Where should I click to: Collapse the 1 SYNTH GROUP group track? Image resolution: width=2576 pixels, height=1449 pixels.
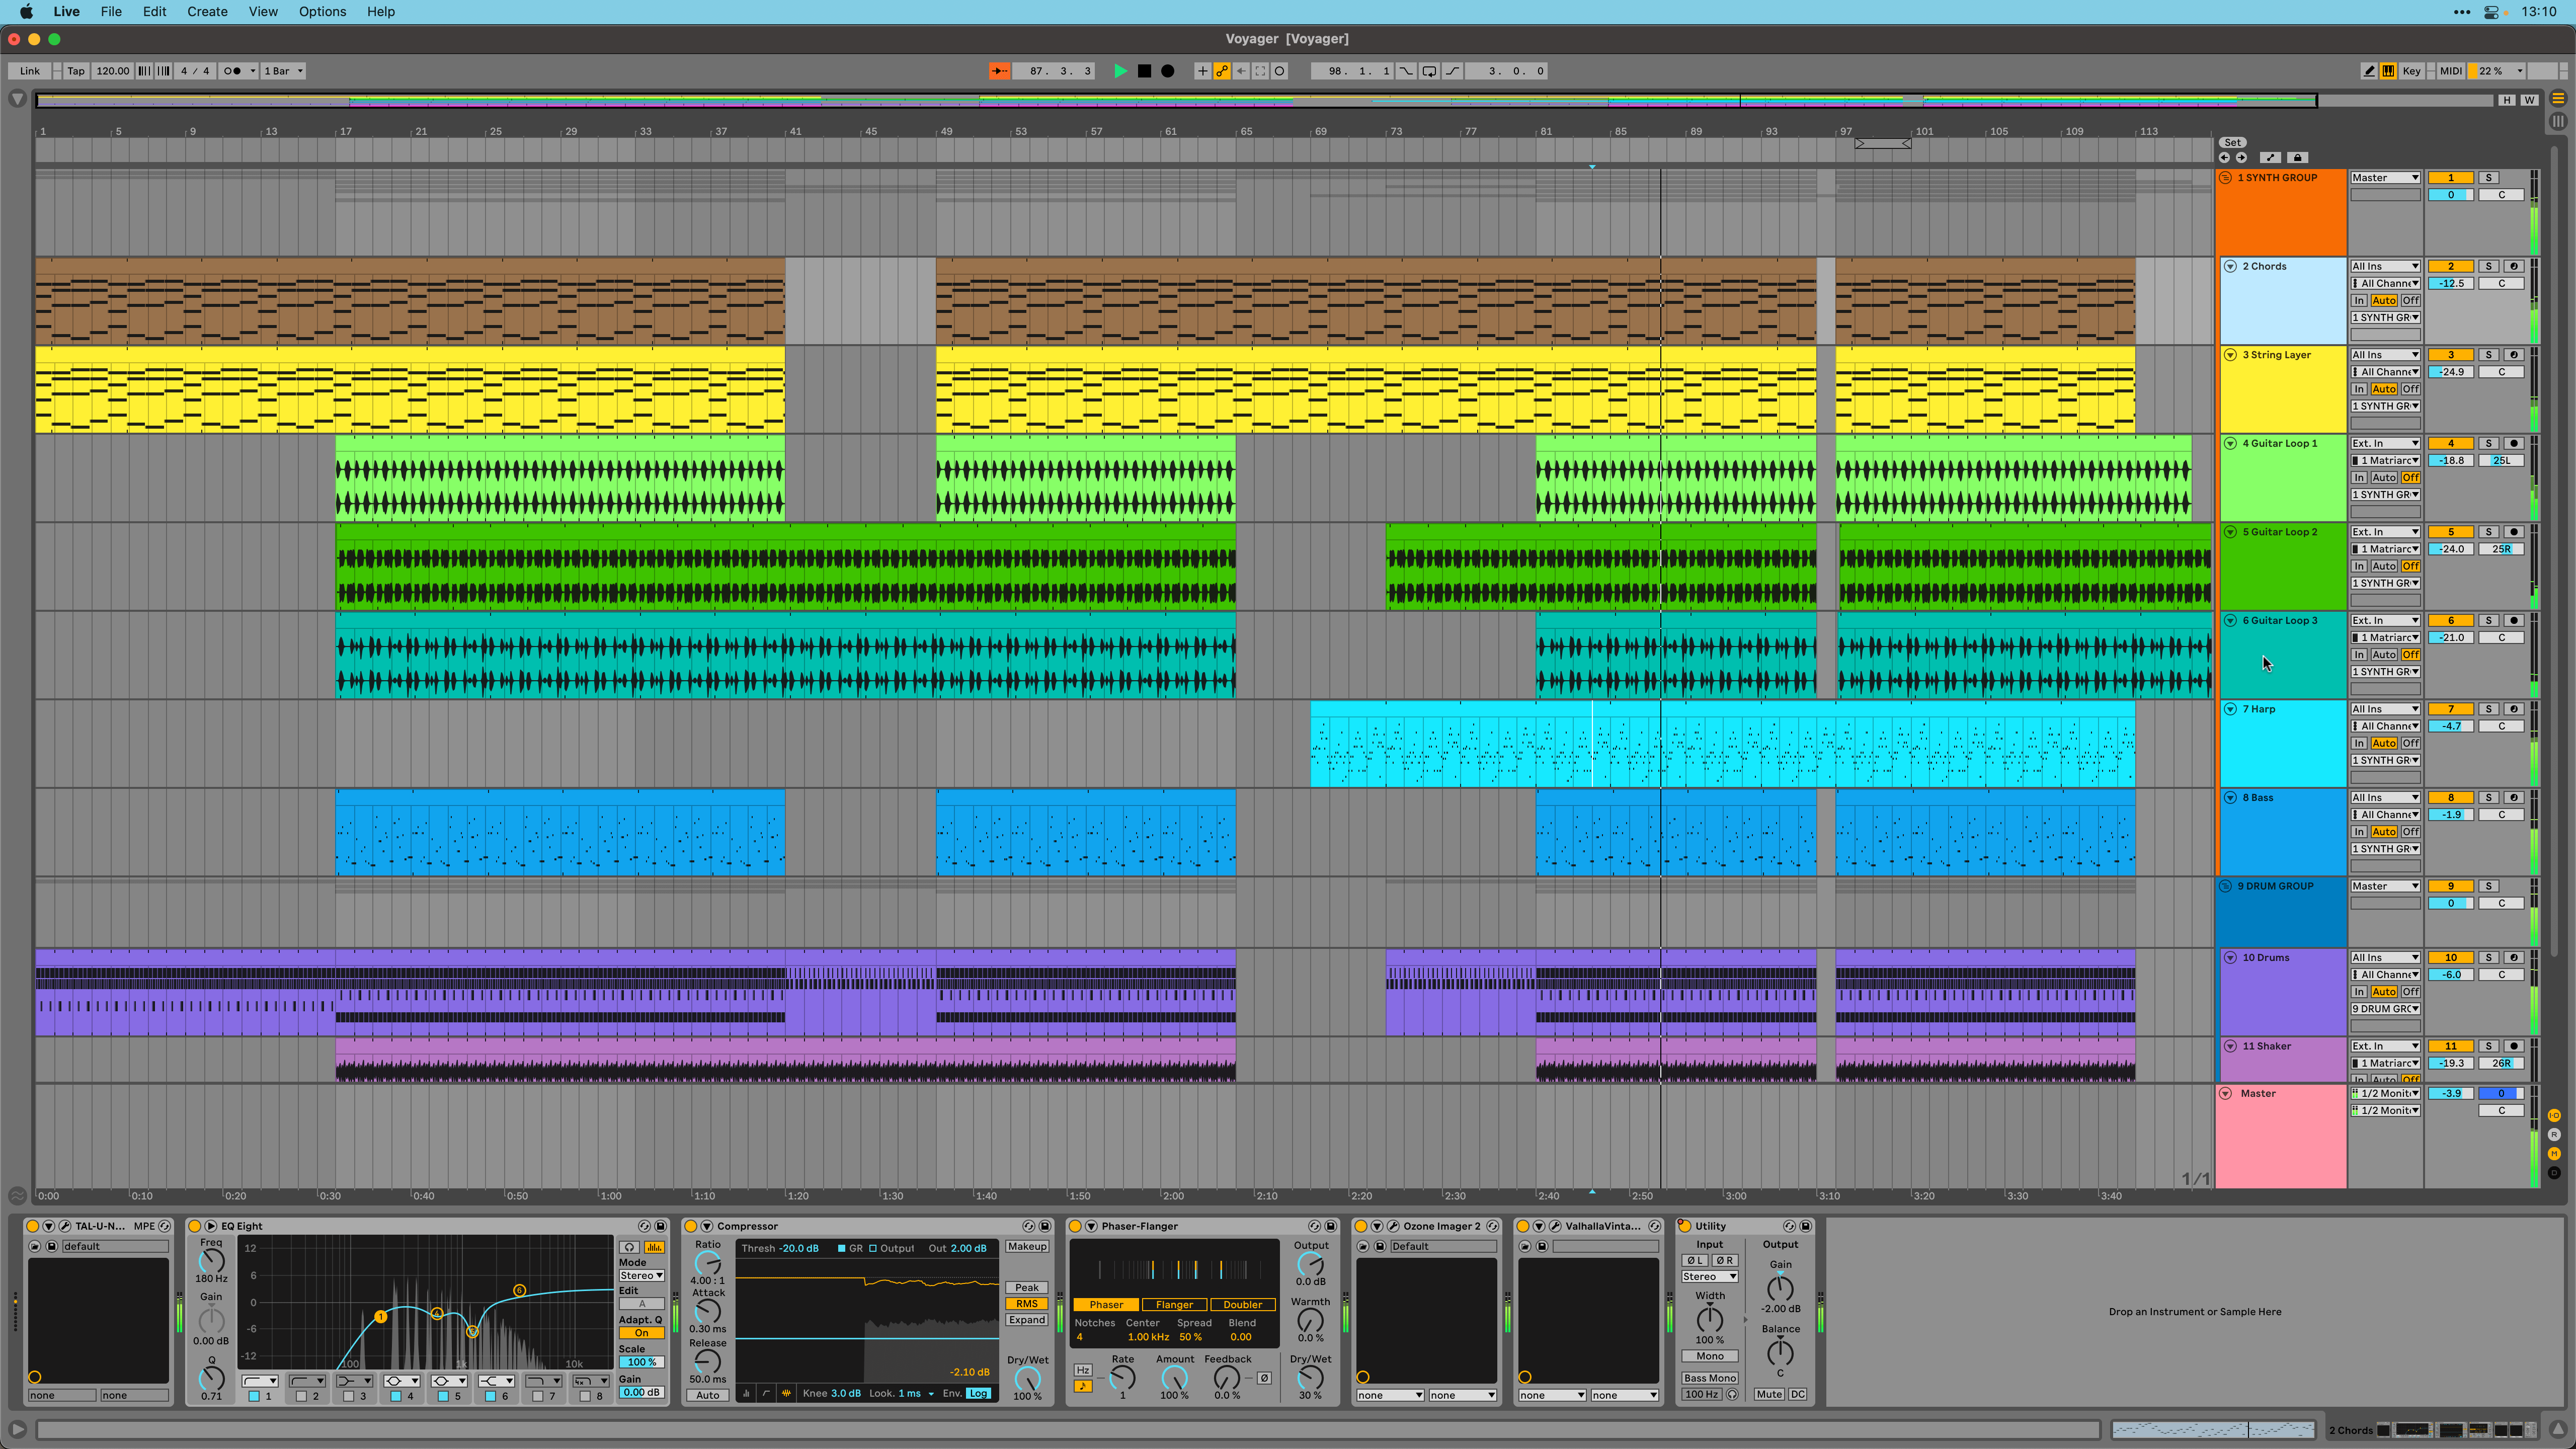[2225, 178]
